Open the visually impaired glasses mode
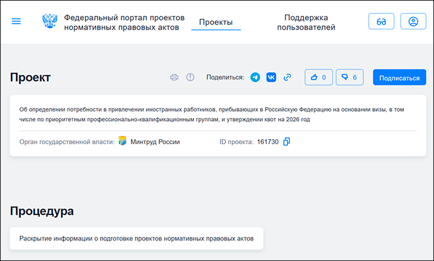This screenshot has width=434, height=261. [382, 22]
